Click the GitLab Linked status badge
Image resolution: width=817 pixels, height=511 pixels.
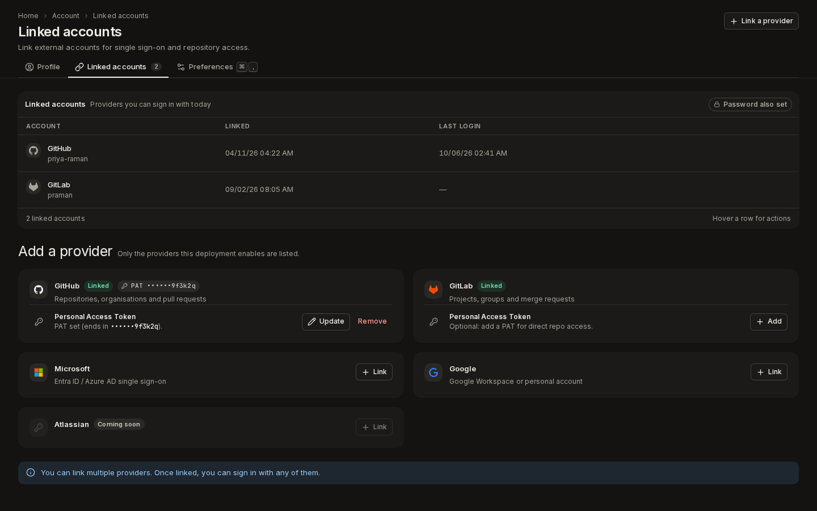491,286
